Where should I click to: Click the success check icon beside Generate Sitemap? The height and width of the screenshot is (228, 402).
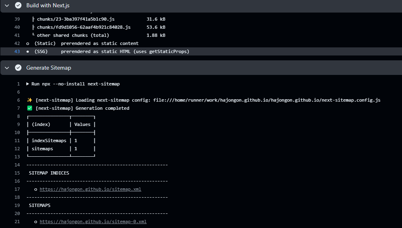coord(18,68)
